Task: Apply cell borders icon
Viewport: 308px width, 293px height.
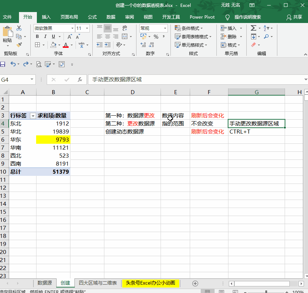Action: (x=37, y=45)
